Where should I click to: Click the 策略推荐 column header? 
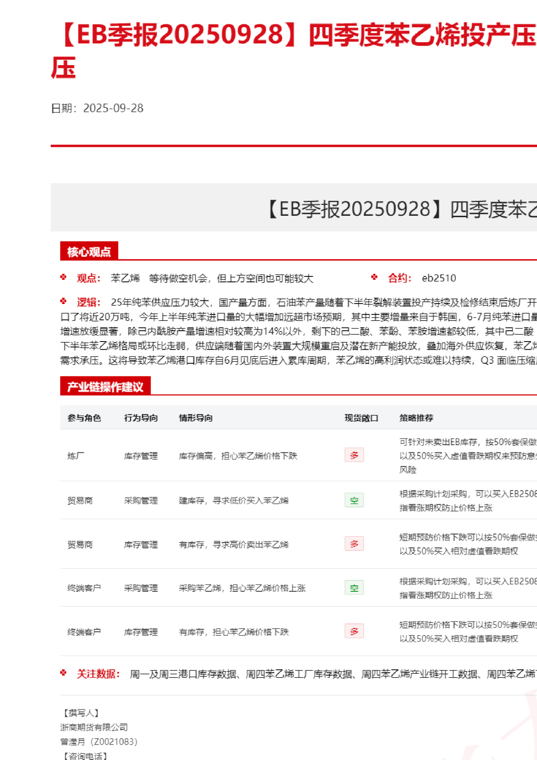[416, 418]
